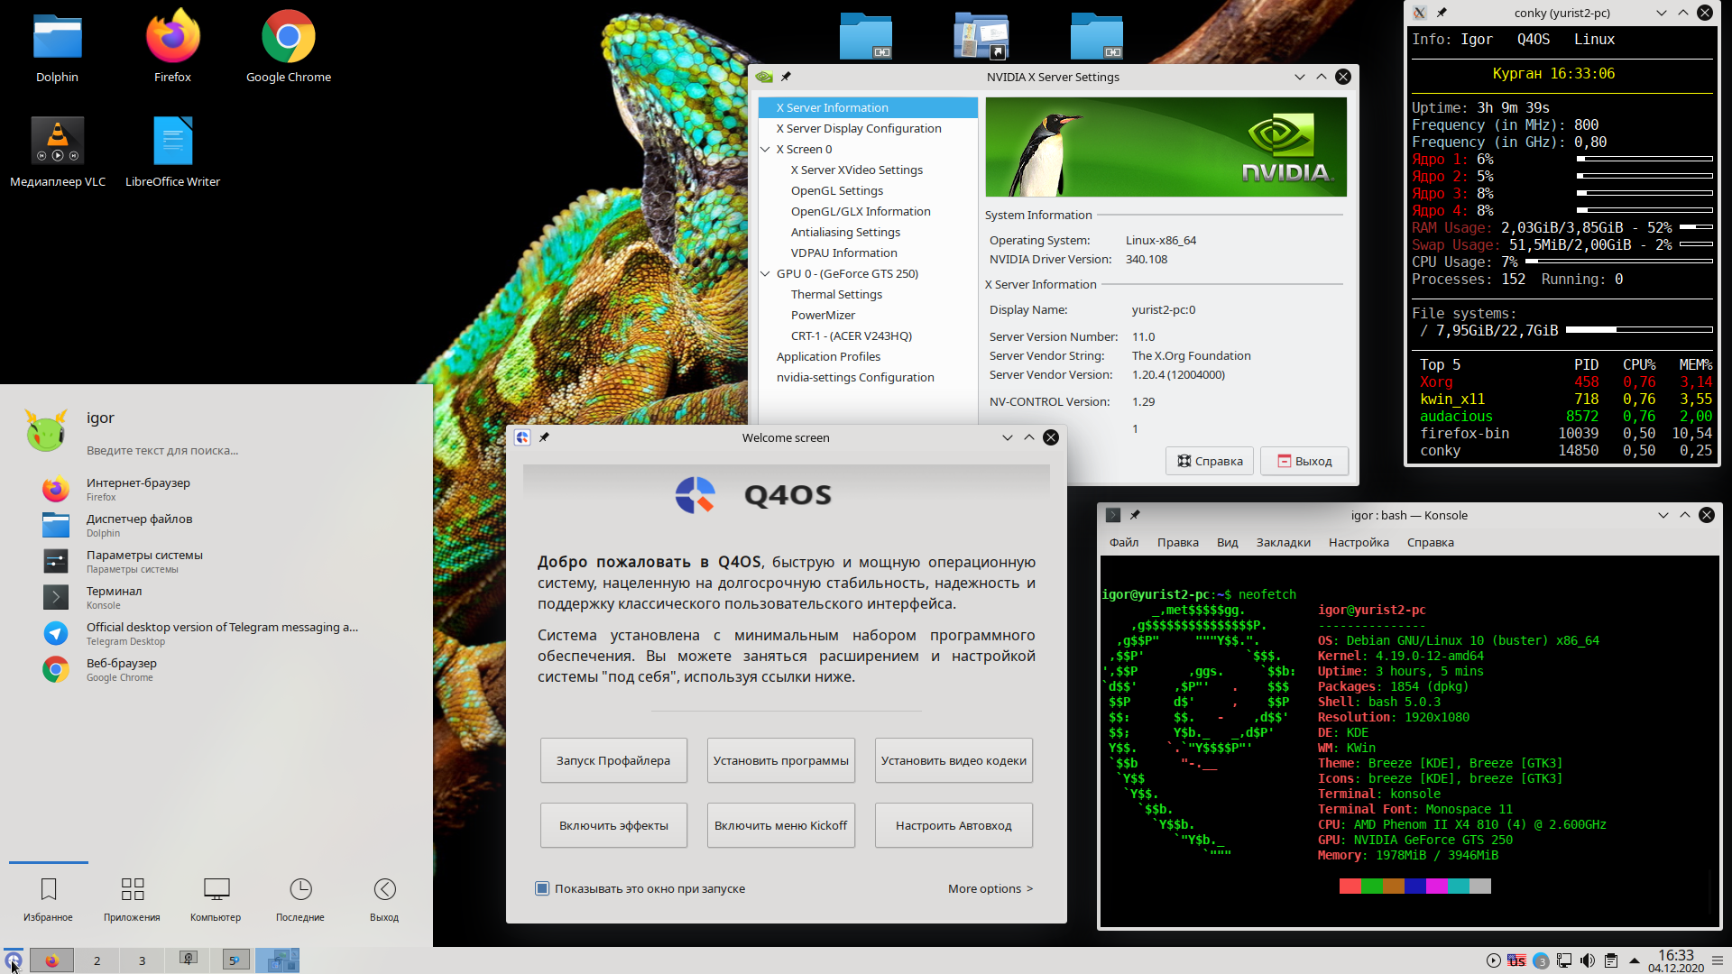
Task: Launch Google Chrome from start menu list
Action: [216, 669]
